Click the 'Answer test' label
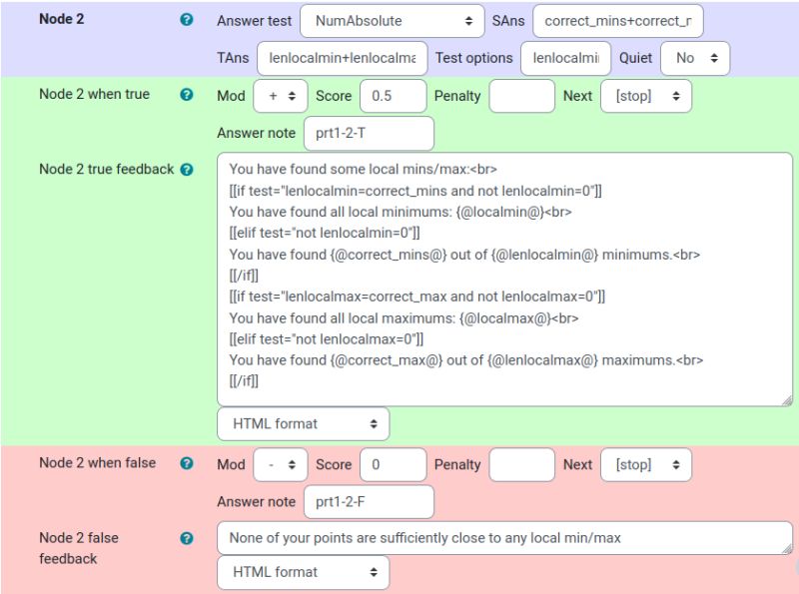Image resolution: width=799 pixels, height=594 pixels. point(255,21)
